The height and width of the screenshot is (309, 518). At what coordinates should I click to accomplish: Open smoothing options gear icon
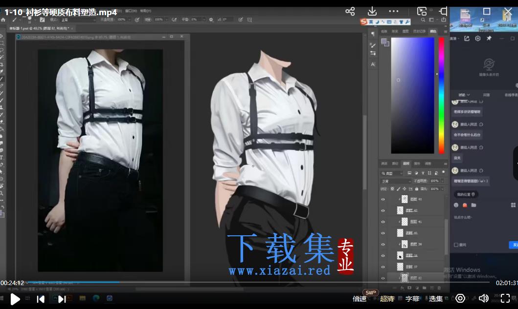211,20
